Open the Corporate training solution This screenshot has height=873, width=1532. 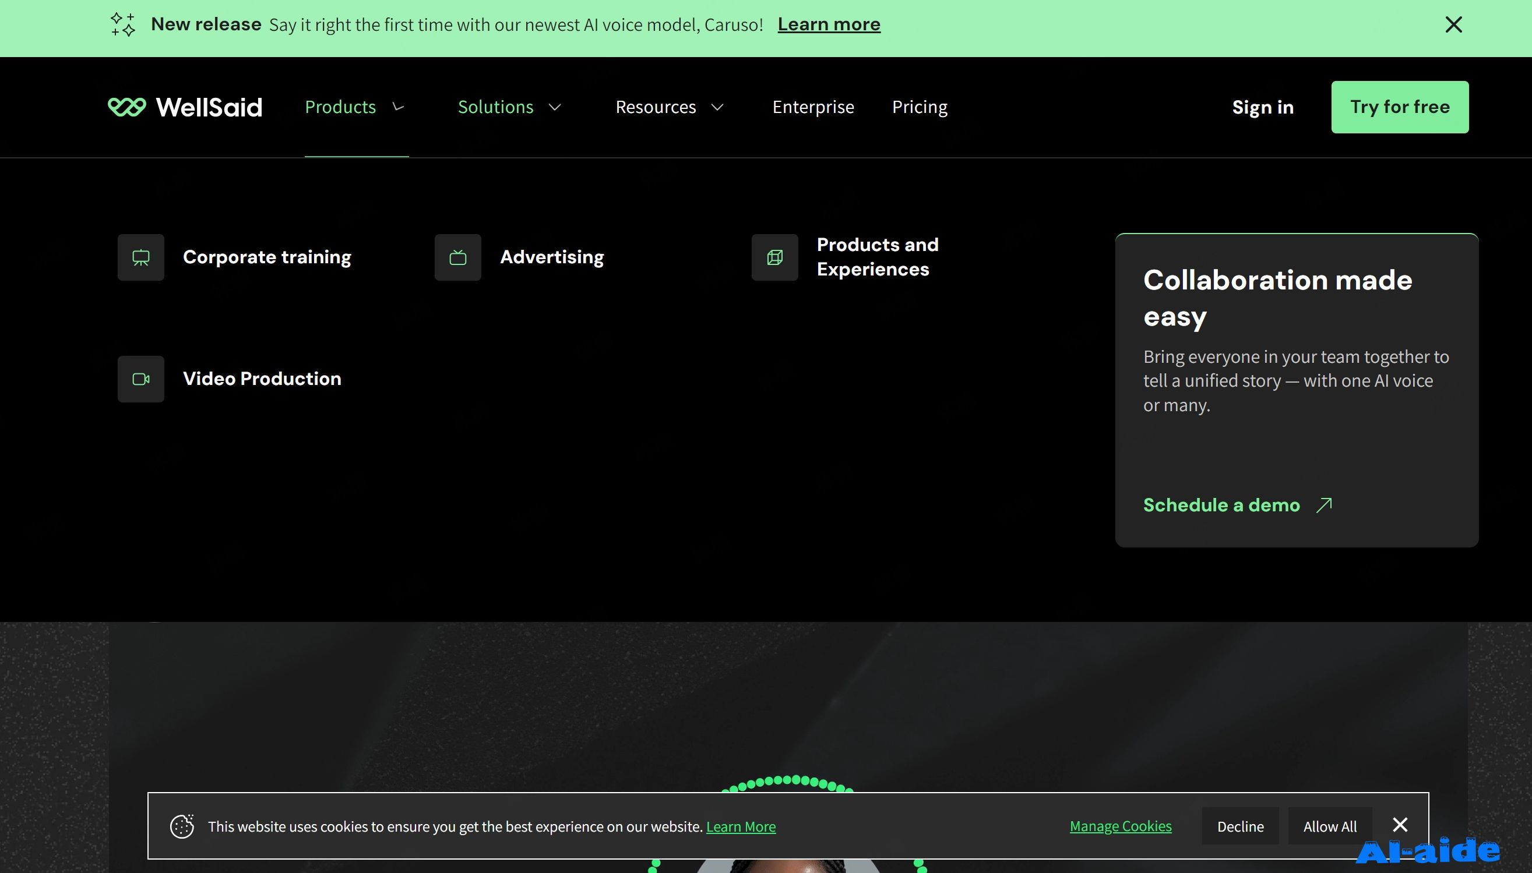(x=267, y=257)
